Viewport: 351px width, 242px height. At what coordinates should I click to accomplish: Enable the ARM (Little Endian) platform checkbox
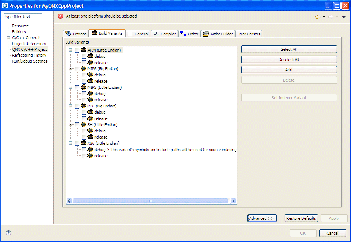click(77, 50)
